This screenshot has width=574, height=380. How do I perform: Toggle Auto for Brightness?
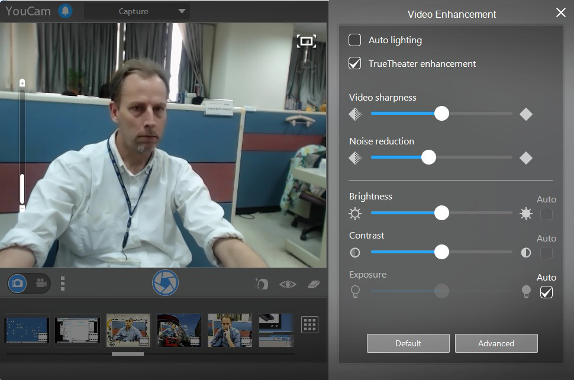click(546, 214)
